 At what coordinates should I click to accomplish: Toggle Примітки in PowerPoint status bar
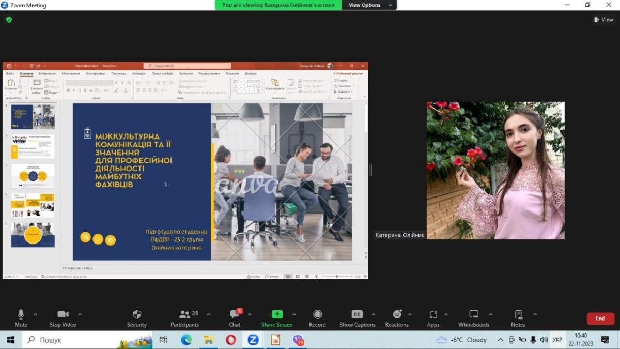pyautogui.click(x=272, y=277)
